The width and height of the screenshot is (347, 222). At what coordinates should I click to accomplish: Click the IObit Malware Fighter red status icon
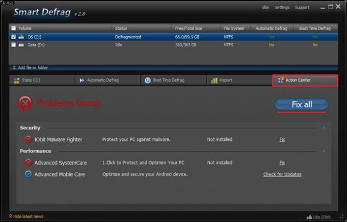[28, 139]
